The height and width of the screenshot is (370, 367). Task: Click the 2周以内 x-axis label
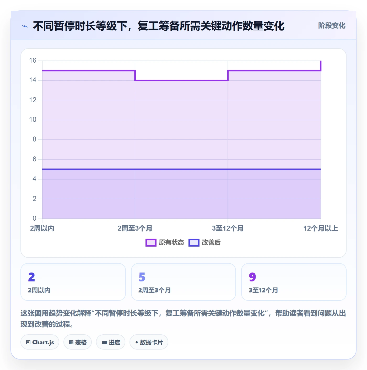[x=42, y=228]
